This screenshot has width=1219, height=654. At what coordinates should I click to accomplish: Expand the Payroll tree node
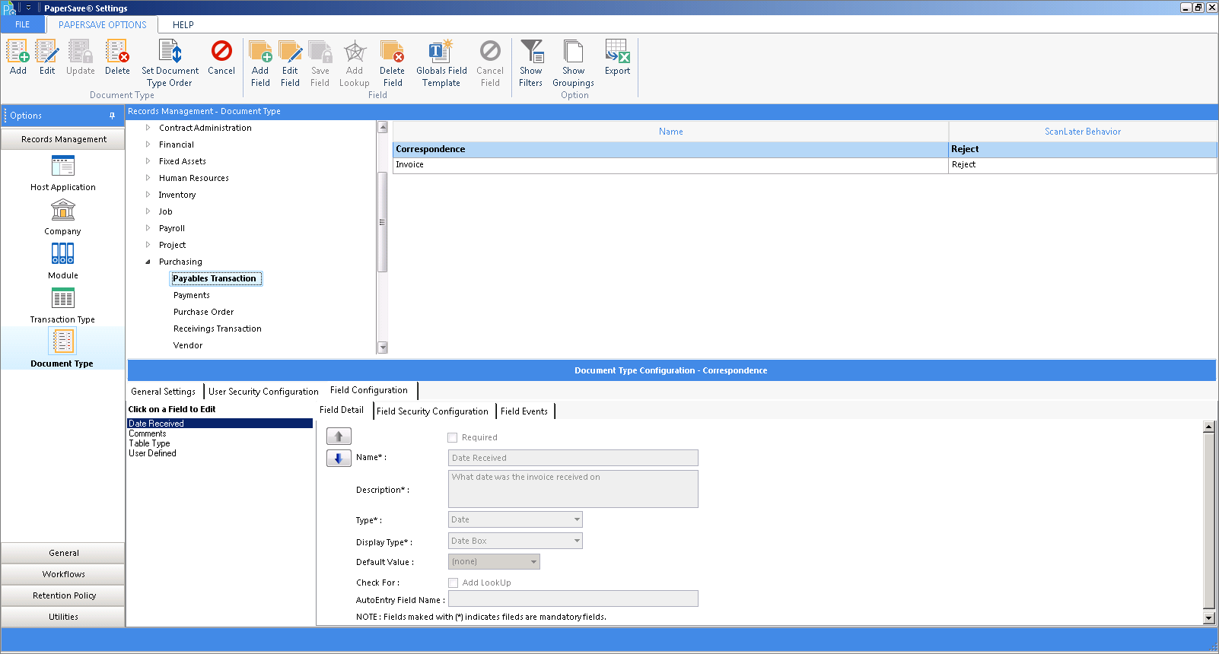tap(148, 228)
